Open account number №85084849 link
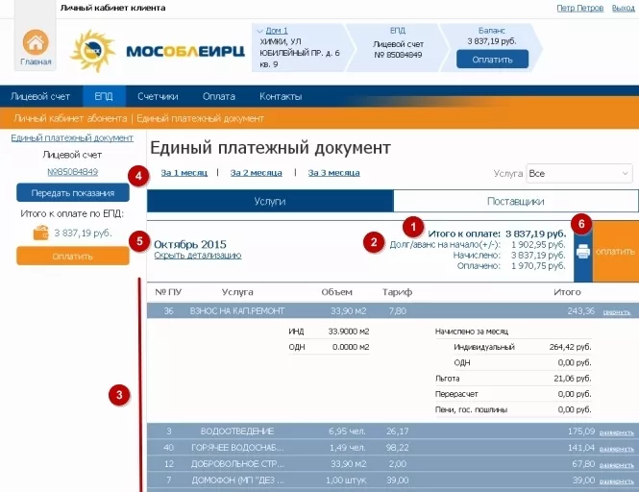Screen dimensions: 639x492 72,172
